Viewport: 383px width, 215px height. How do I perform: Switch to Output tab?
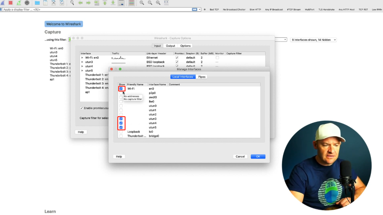171,46
